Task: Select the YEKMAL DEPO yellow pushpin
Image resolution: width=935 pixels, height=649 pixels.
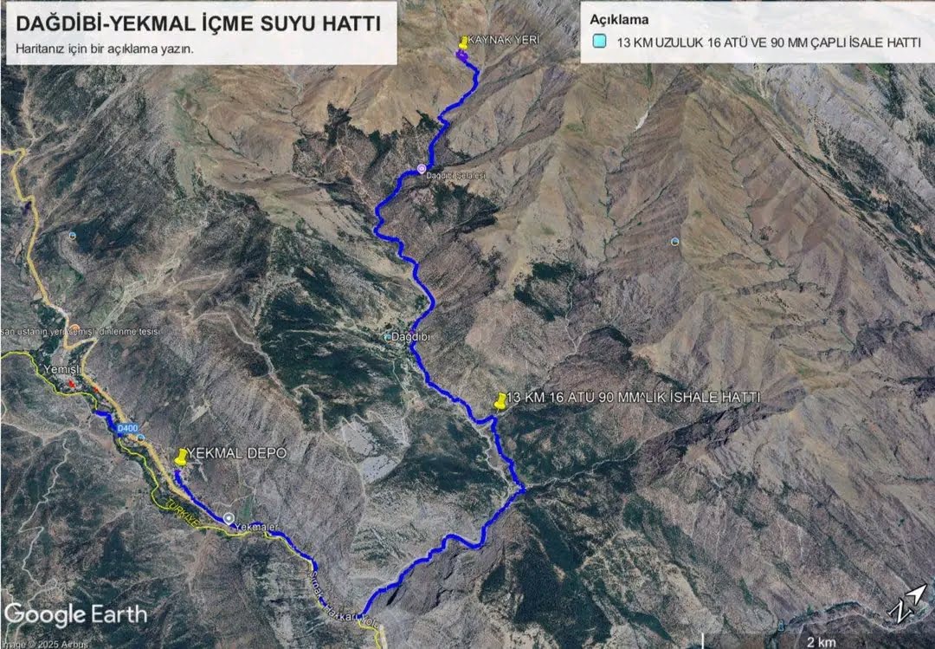Action: coord(181,457)
